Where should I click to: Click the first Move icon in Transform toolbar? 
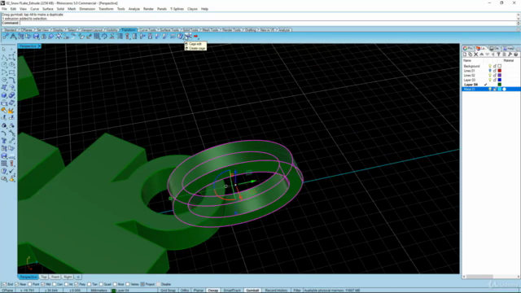click(6, 36)
